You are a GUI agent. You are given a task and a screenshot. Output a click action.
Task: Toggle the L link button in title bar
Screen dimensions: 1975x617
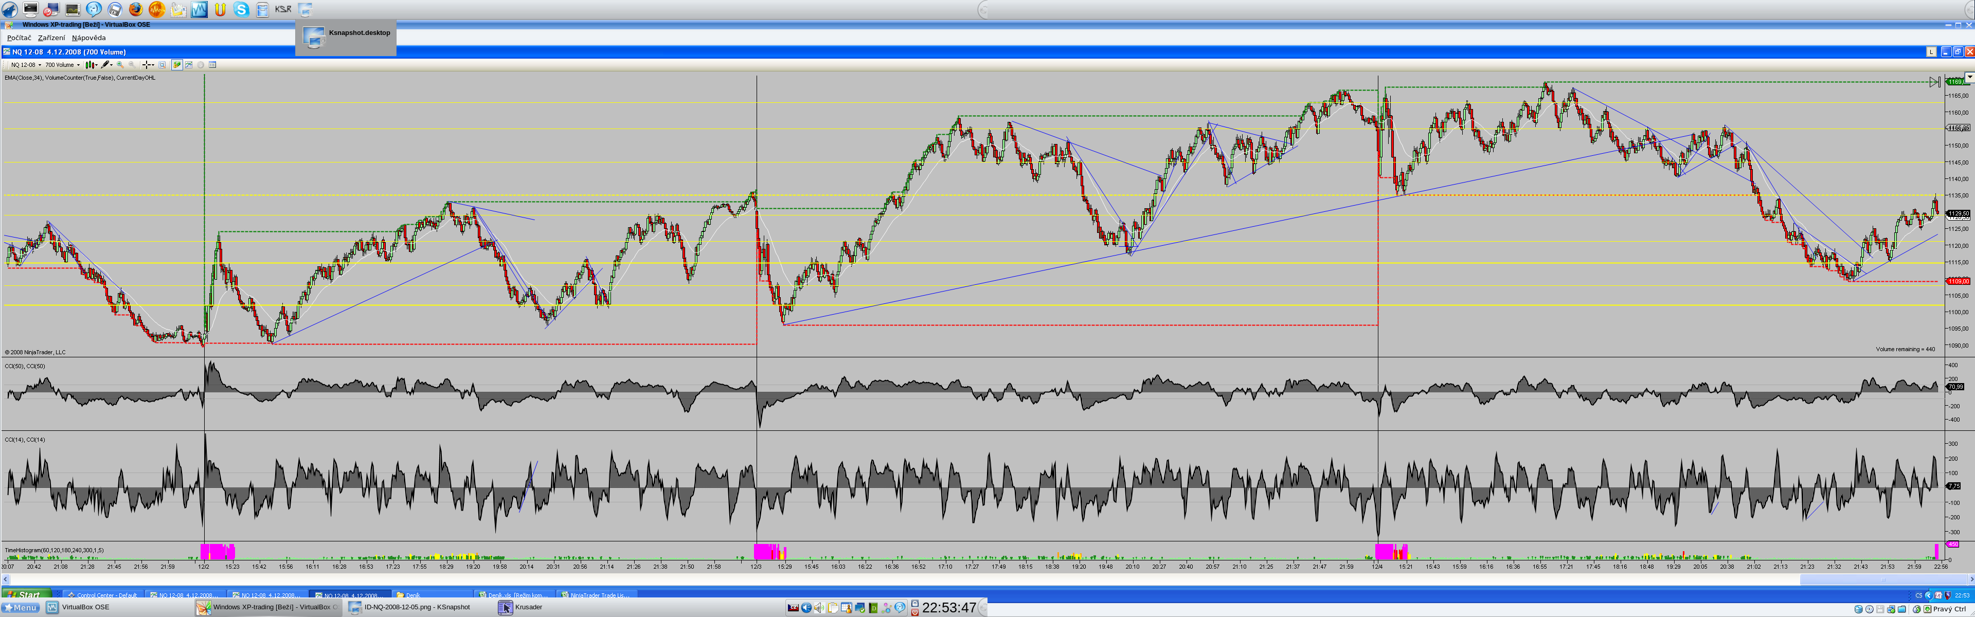[1931, 52]
